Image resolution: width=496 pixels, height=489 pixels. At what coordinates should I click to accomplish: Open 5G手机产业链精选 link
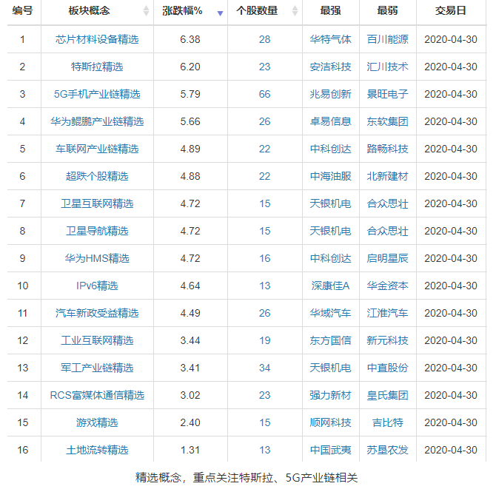(x=97, y=94)
